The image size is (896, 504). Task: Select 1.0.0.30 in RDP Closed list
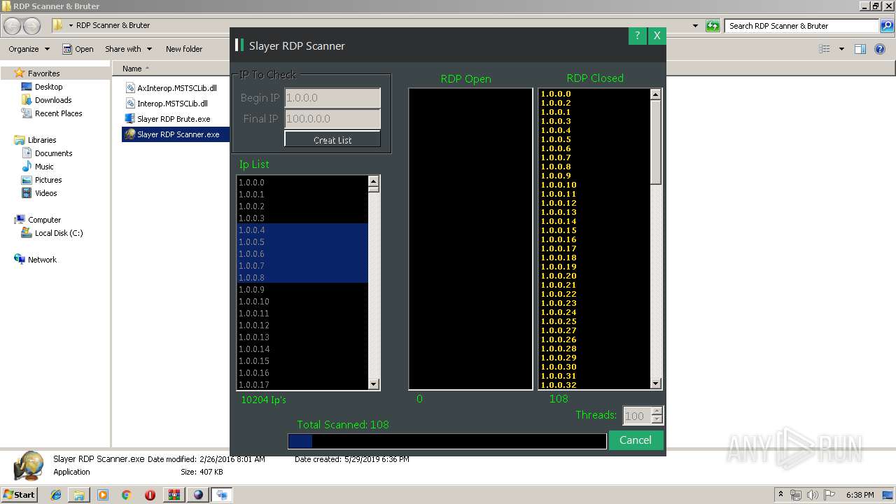(x=559, y=367)
